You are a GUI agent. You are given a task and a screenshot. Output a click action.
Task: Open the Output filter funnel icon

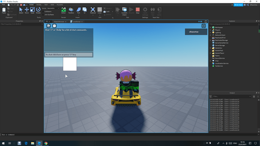(210, 96)
